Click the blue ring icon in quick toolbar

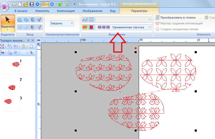point(52,4)
